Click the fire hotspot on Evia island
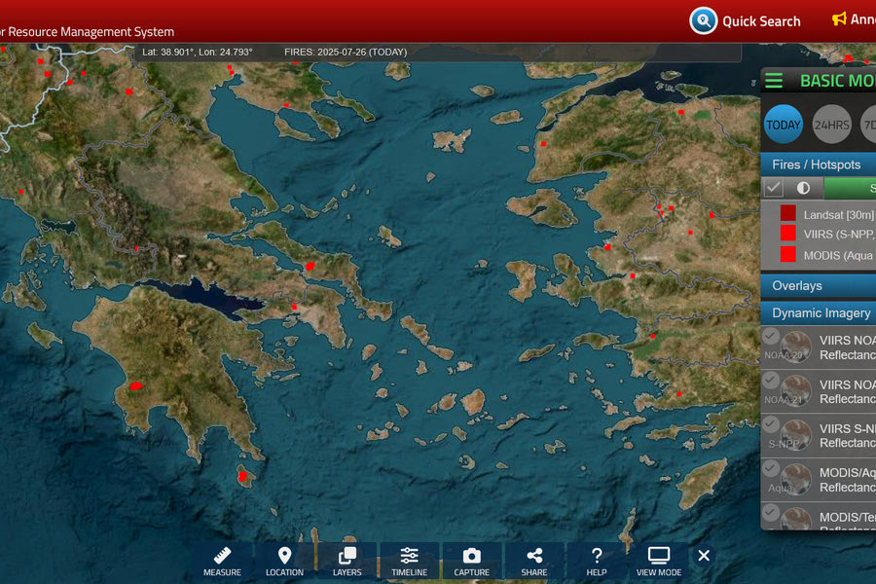The width and height of the screenshot is (876, 584). pos(310,266)
